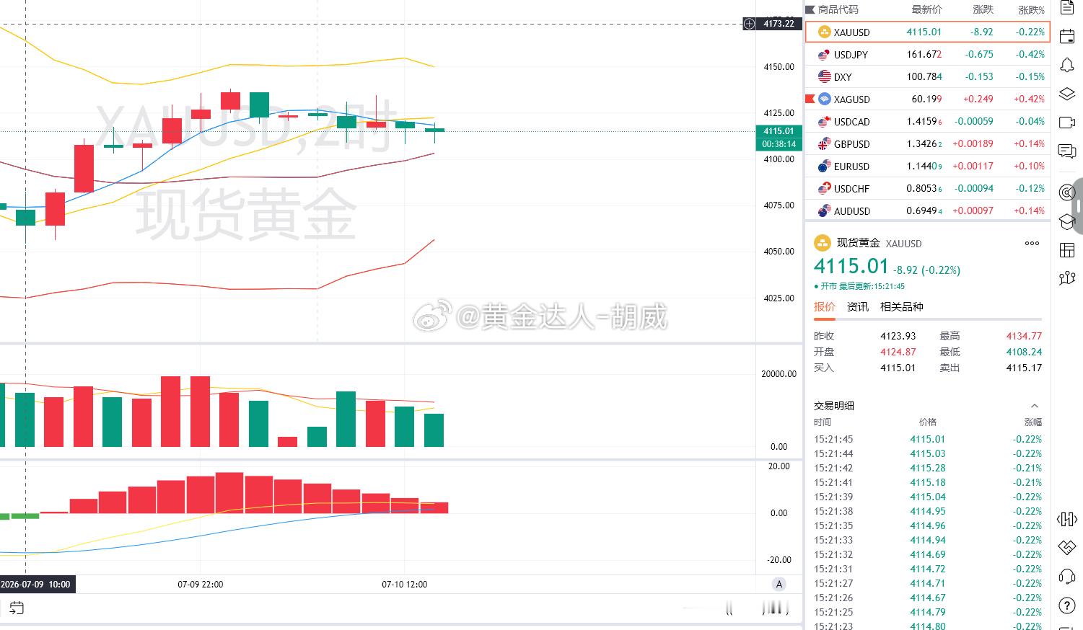1083x630 pixels.
Task: Click the 07-10 12:00 time axis label
Action: click(405, 584)
